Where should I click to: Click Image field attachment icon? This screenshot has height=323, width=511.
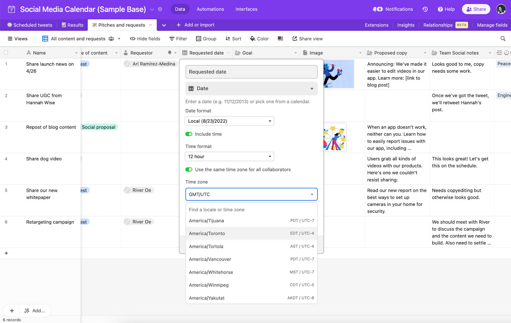(305, 53)
